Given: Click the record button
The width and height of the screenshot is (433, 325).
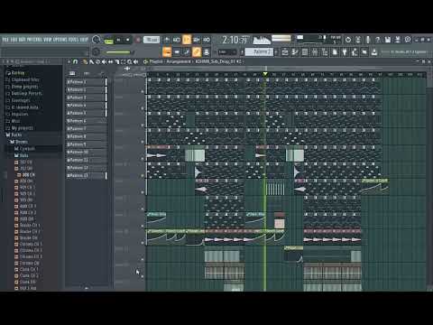Looking at the screenshot, I should pos(138,40).
